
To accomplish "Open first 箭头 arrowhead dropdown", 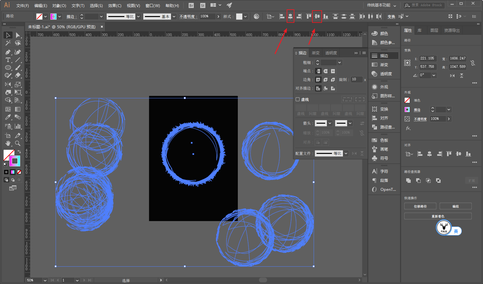I will (x=330, y=123).
